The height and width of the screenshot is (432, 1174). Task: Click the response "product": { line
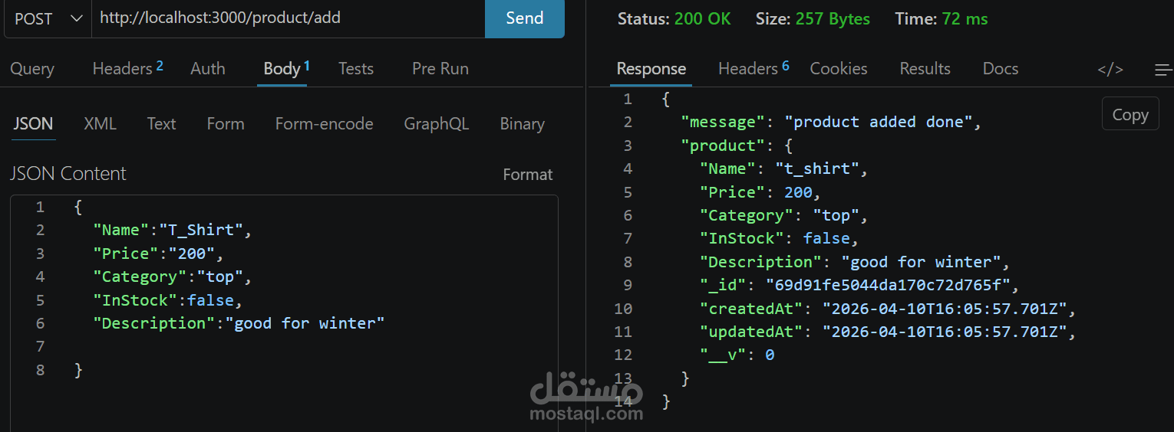(737, 145)
